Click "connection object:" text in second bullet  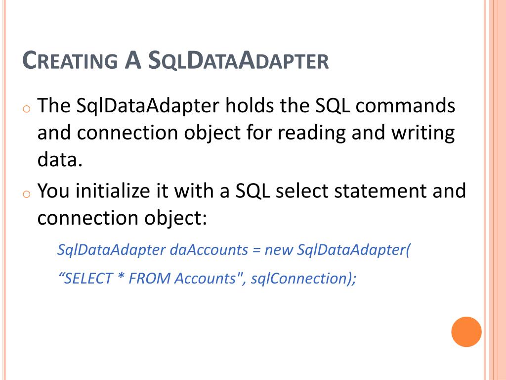tap(122, 218)
